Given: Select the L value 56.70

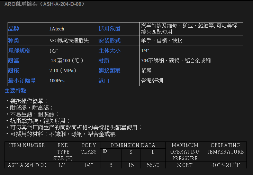Looking at the screenshot, I should tap(153, 165).
